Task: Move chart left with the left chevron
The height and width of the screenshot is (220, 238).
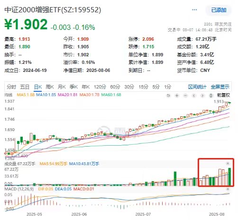Action: tap(194, 96)
